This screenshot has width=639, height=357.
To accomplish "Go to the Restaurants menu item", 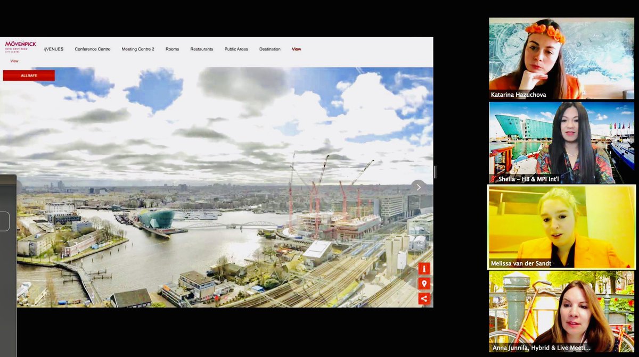I will coord(202,49).
